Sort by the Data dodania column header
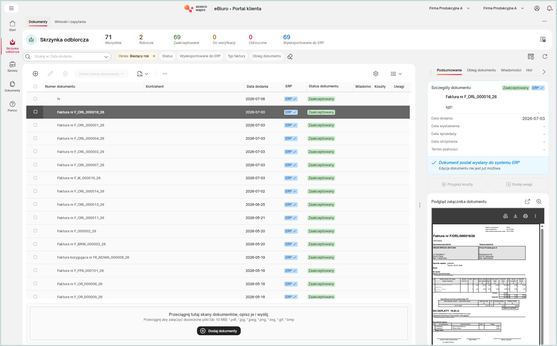The width and height of the screenshot is (557, 346). tap(257, 87)
